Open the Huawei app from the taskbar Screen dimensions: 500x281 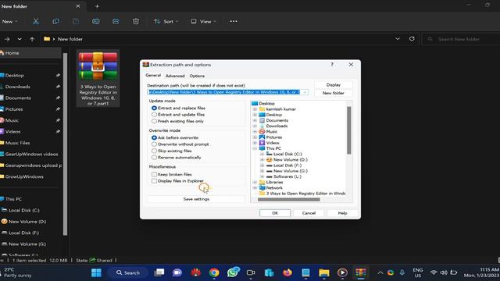[195, 272]
